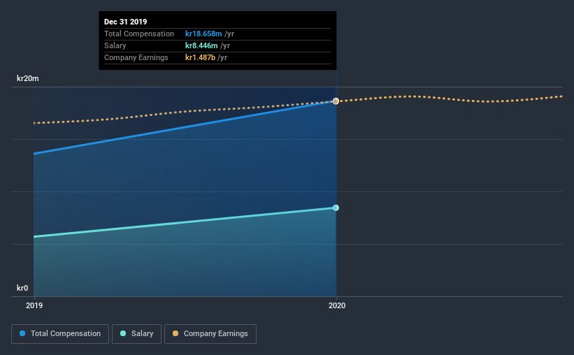
Task: Click the kr18.658m total compensation value
Action: (203, 34)
